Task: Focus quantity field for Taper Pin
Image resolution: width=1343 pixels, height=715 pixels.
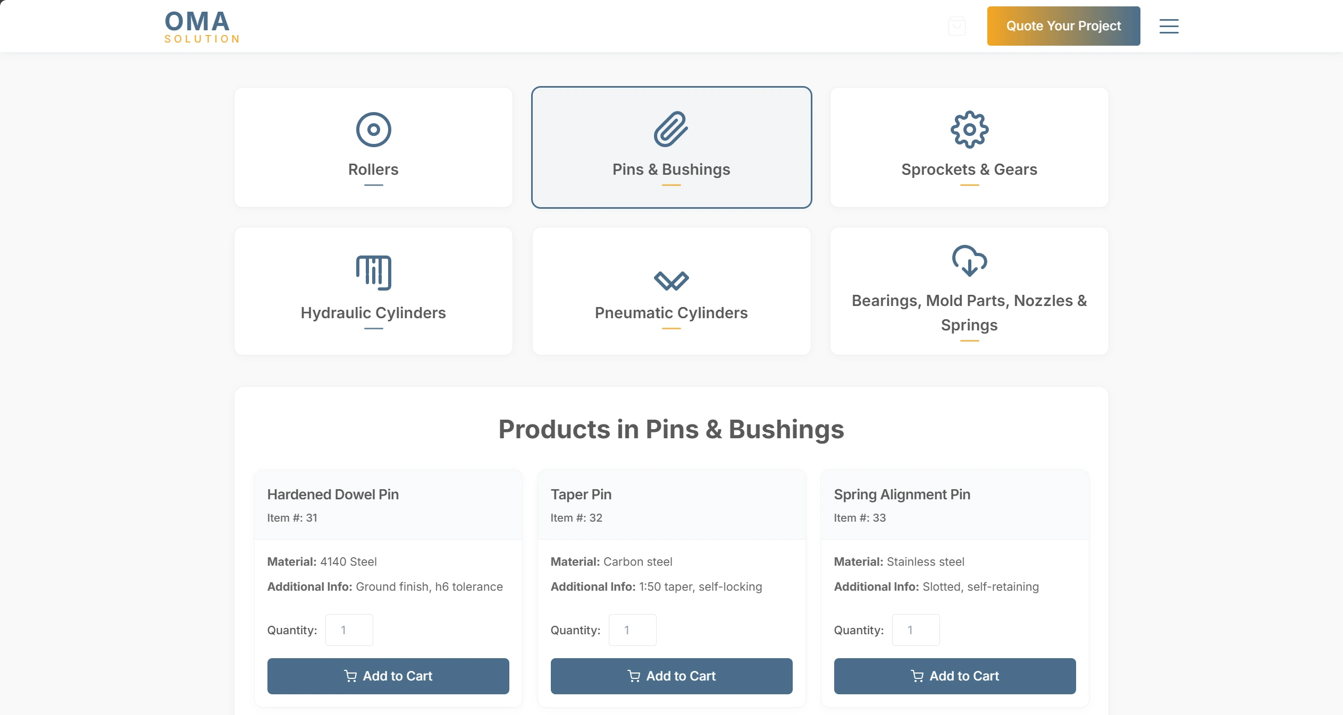Action: pyautogui.click(x=632, y=630)
